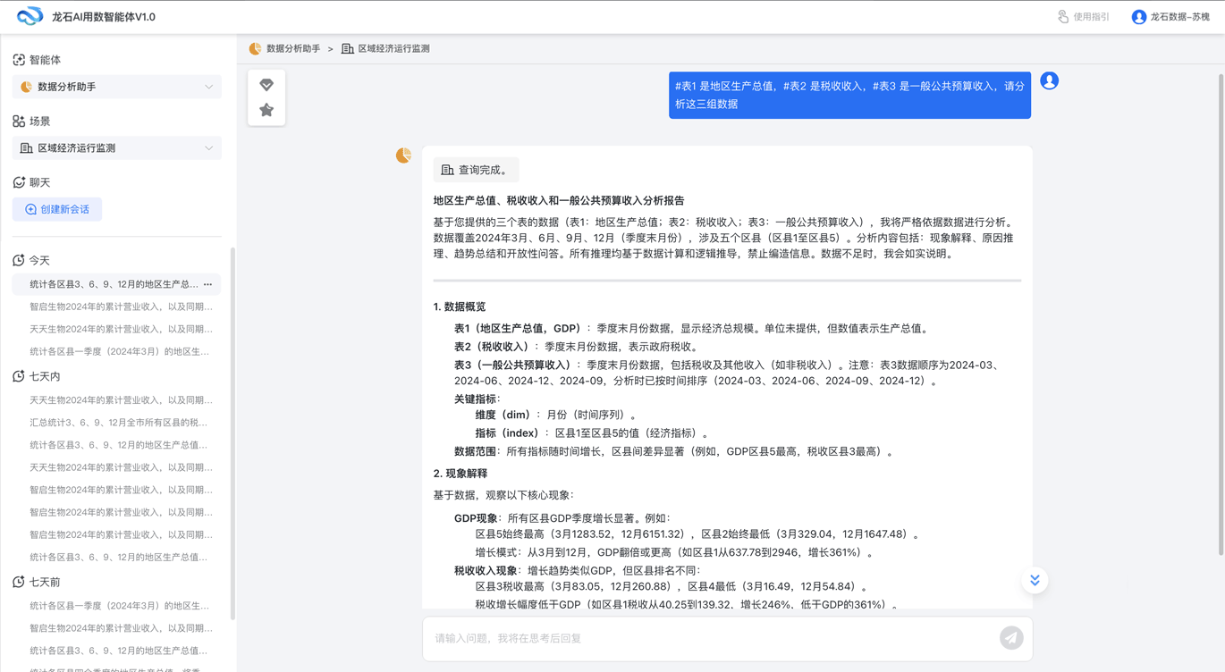
Task: Select the 智能体 sidebar icon
Action: (x=20, y=59)
